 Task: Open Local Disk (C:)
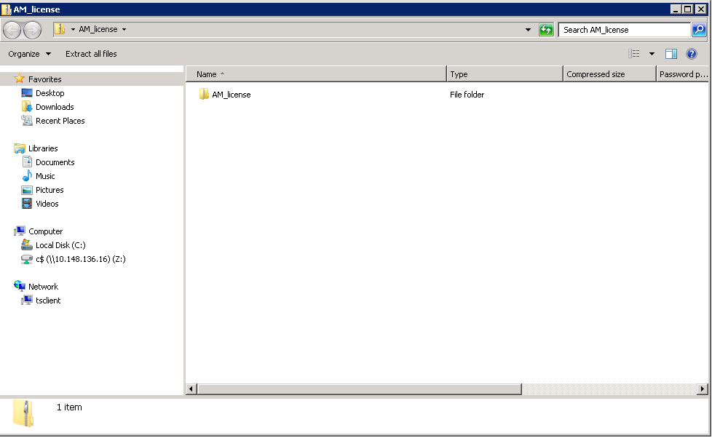(x=59, y=245)
